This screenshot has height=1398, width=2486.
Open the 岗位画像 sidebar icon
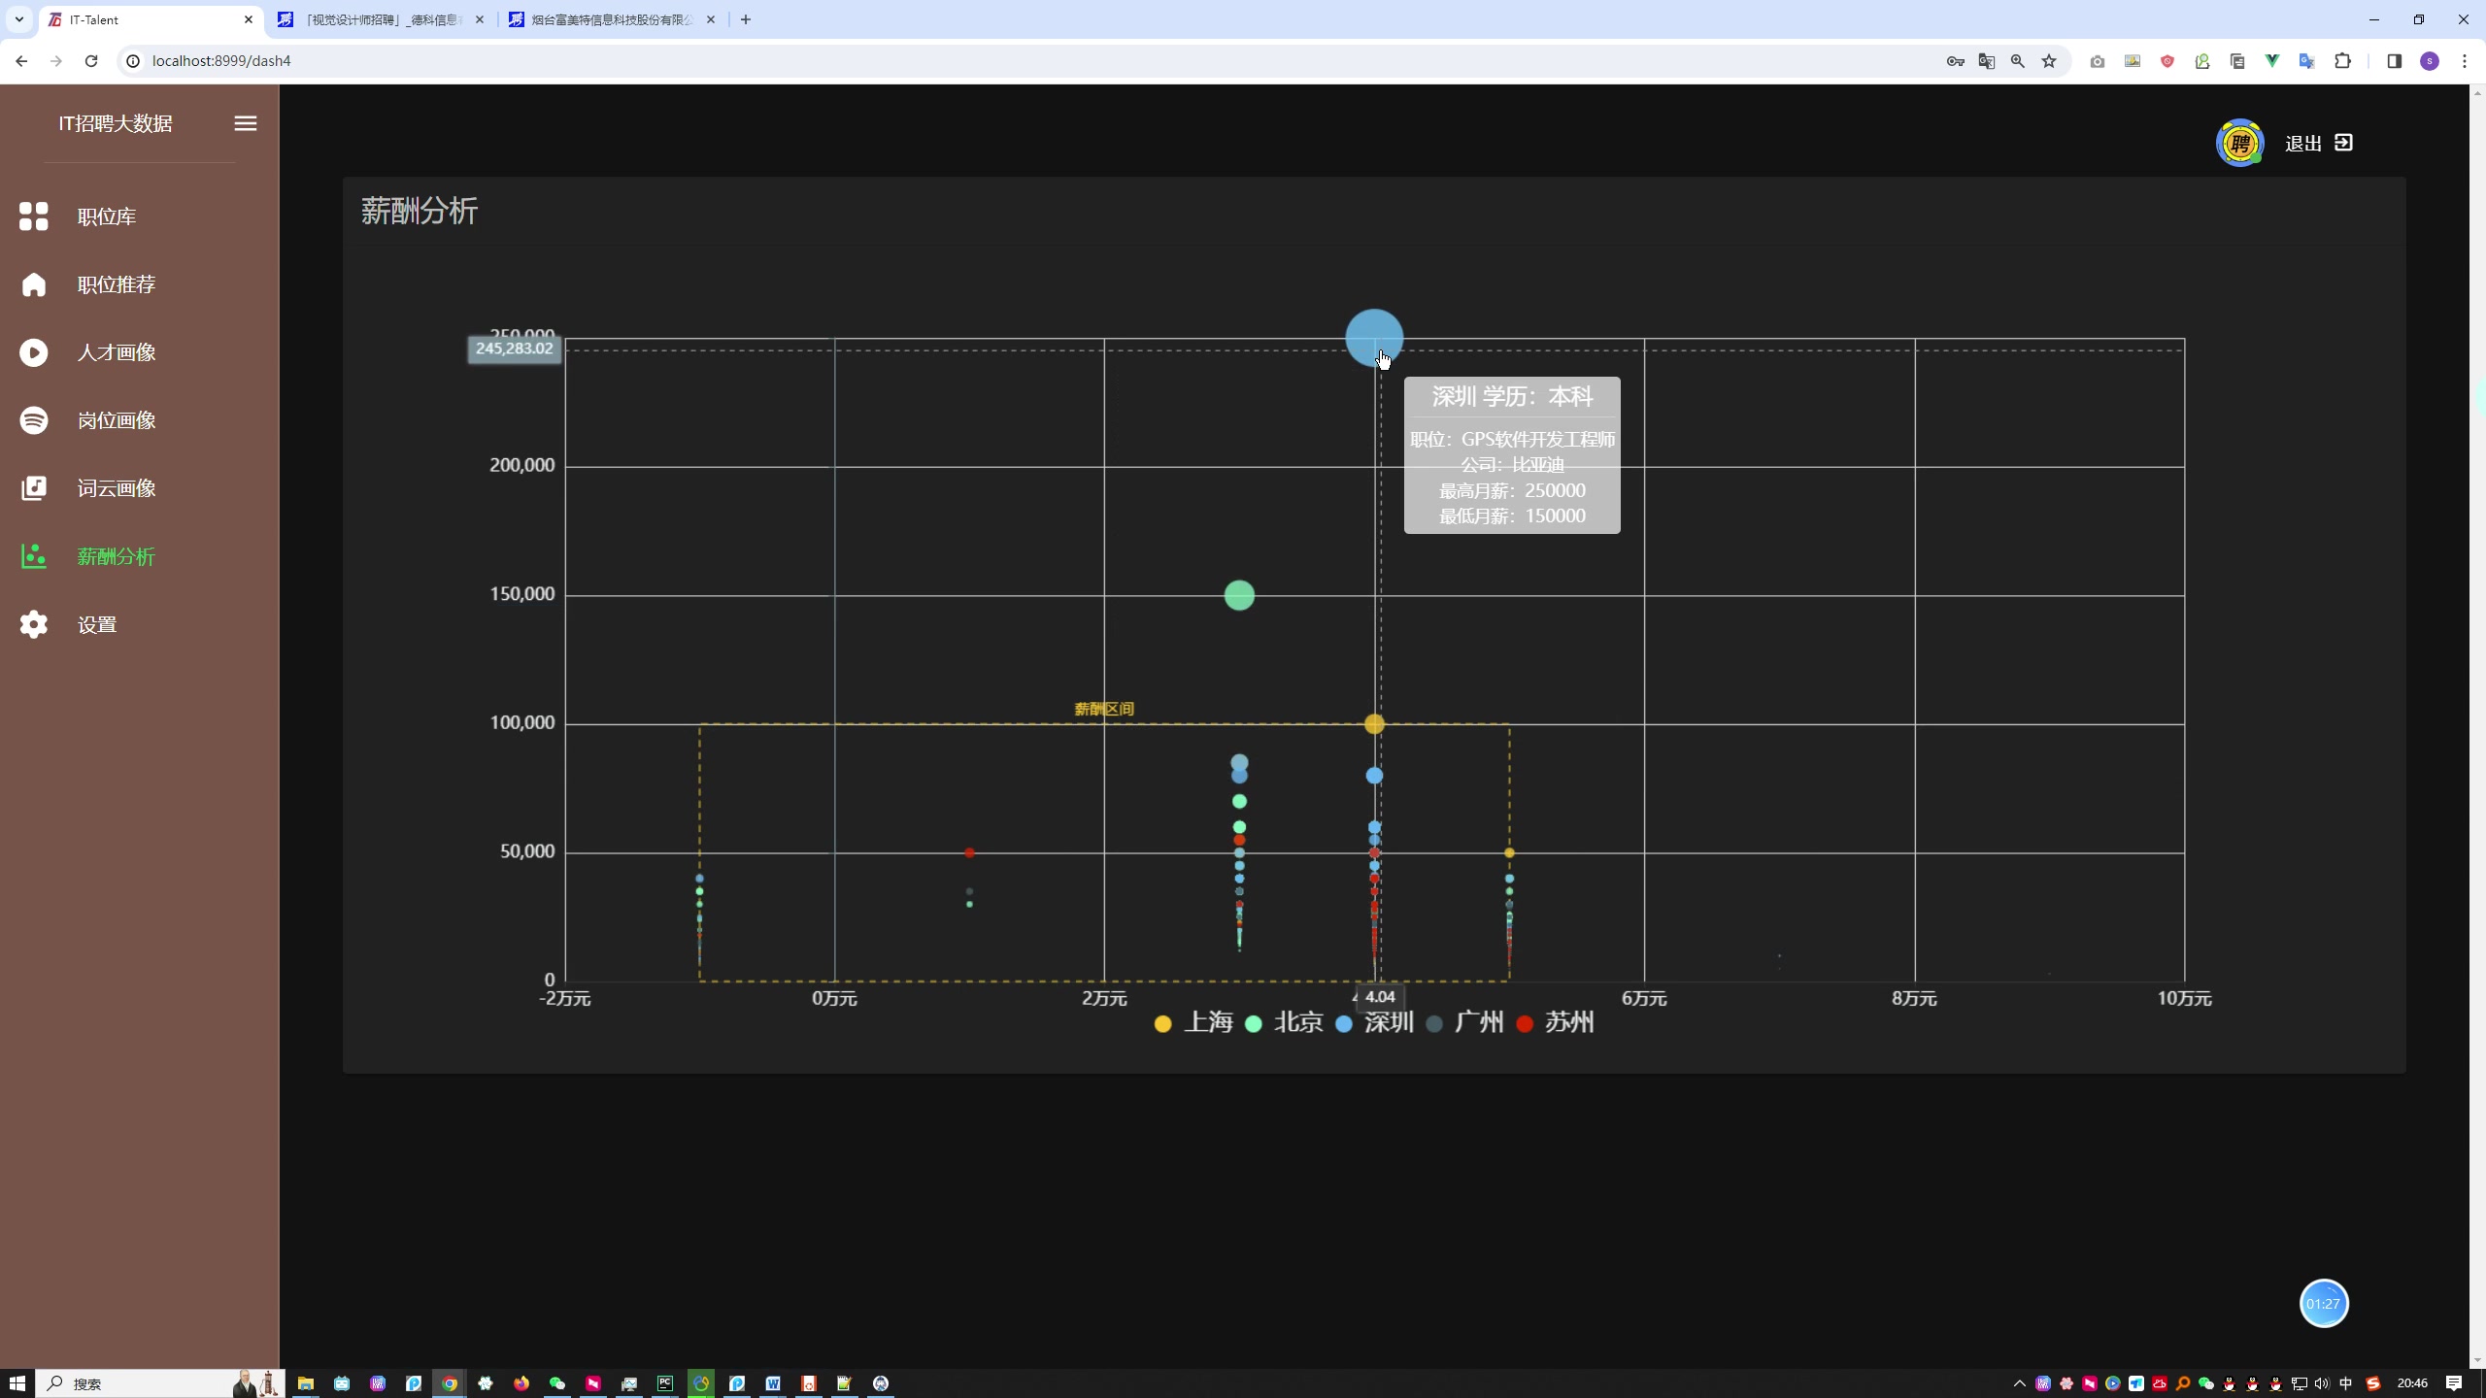tap(34, 420)
